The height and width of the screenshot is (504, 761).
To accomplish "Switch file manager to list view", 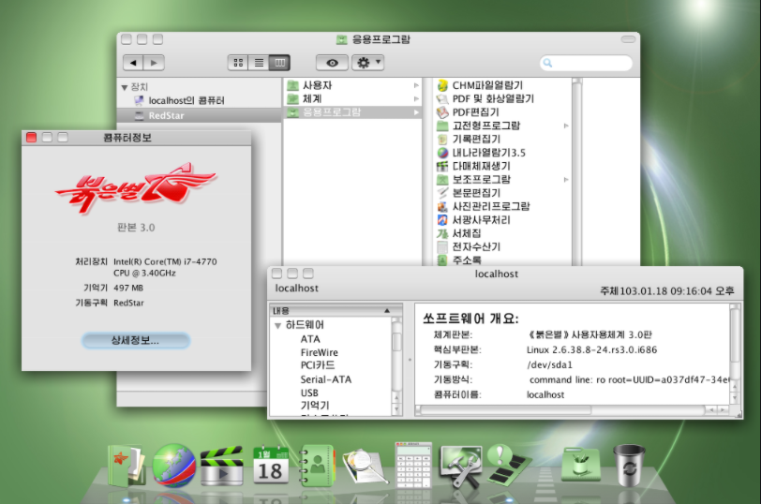I will pos(259,63).
